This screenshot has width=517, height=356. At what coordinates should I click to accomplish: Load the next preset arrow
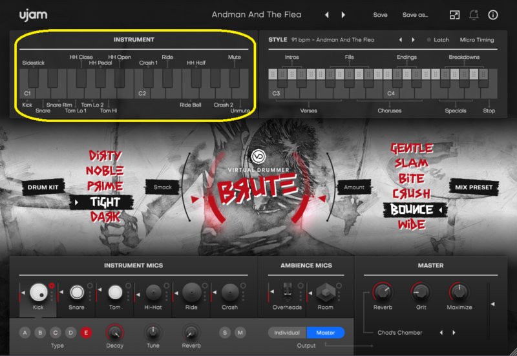coord(343,15)
